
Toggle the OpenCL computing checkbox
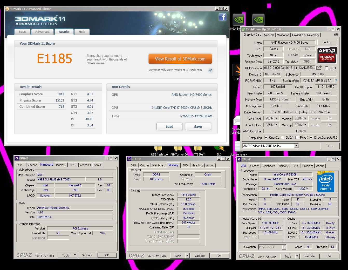(266, 138)
